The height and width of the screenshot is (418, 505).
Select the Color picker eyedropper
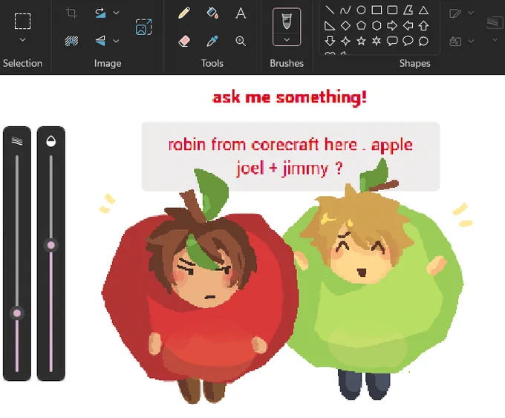coord(212,41)
